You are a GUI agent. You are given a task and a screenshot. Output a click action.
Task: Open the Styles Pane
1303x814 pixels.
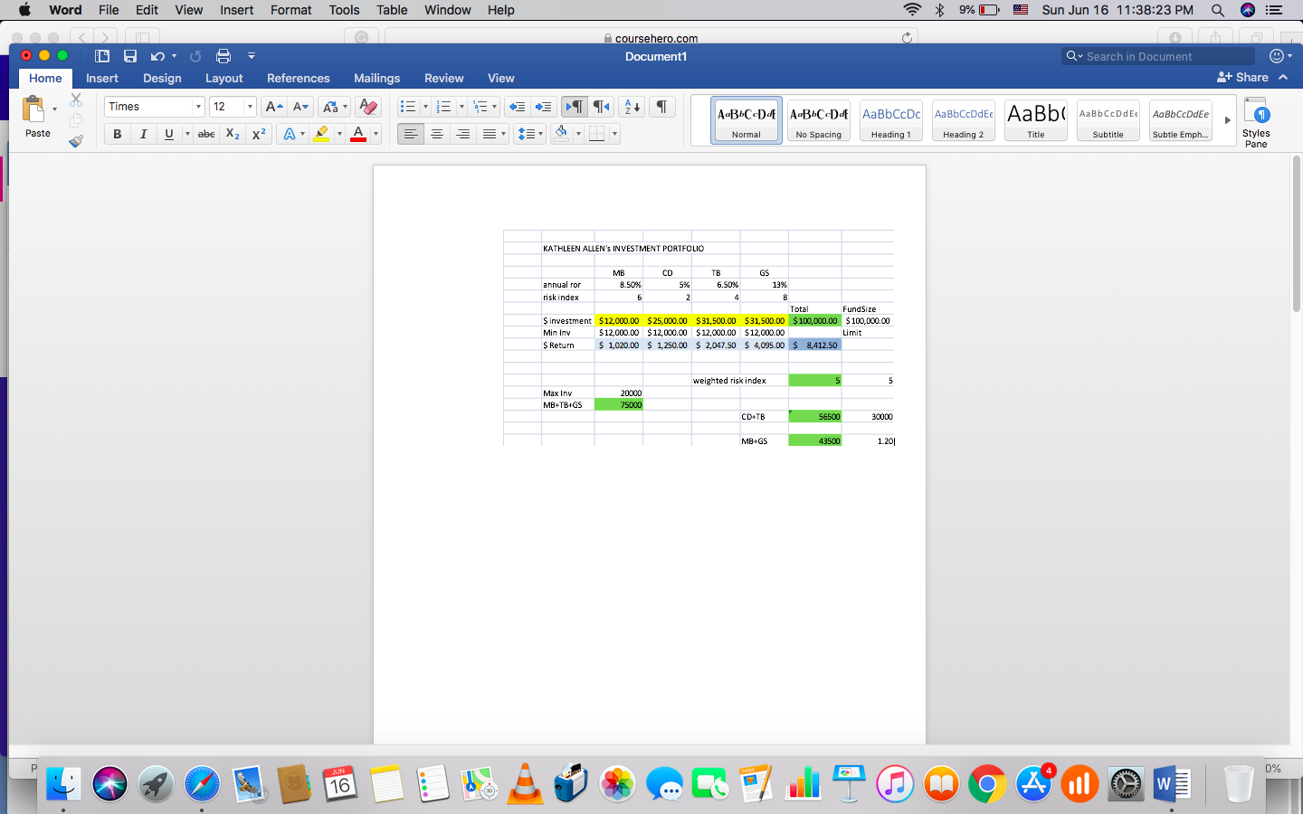pos(1256,122)
